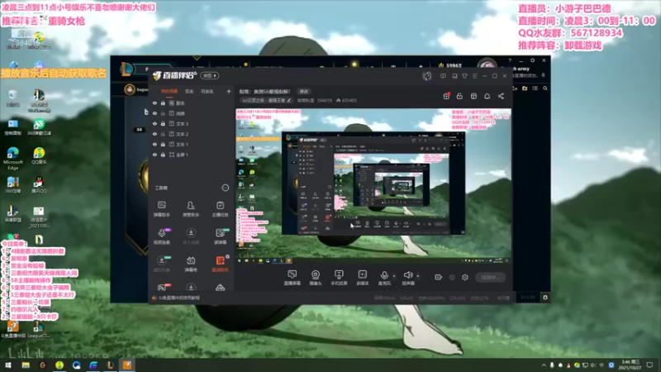Open File Explorer from the taskbar
661x372 pixels.
click(x=26, y=365)
